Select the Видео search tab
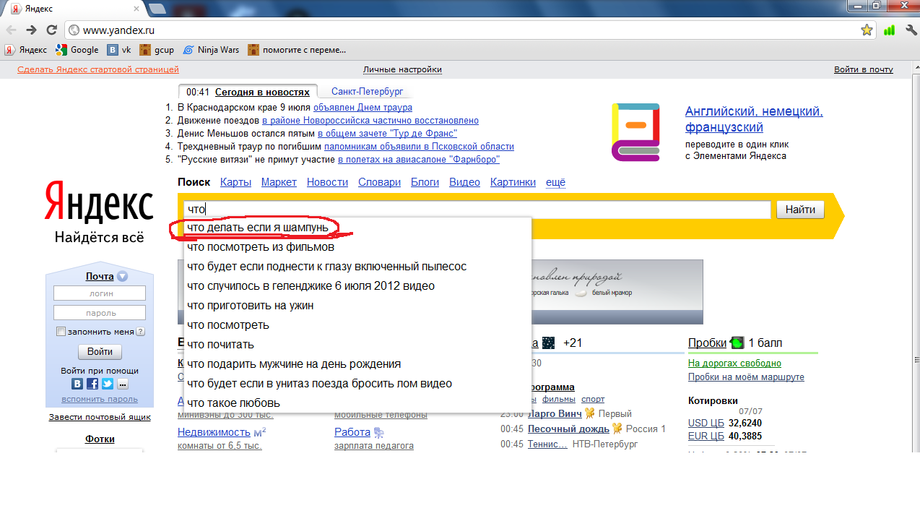 (x=464, y=182)
